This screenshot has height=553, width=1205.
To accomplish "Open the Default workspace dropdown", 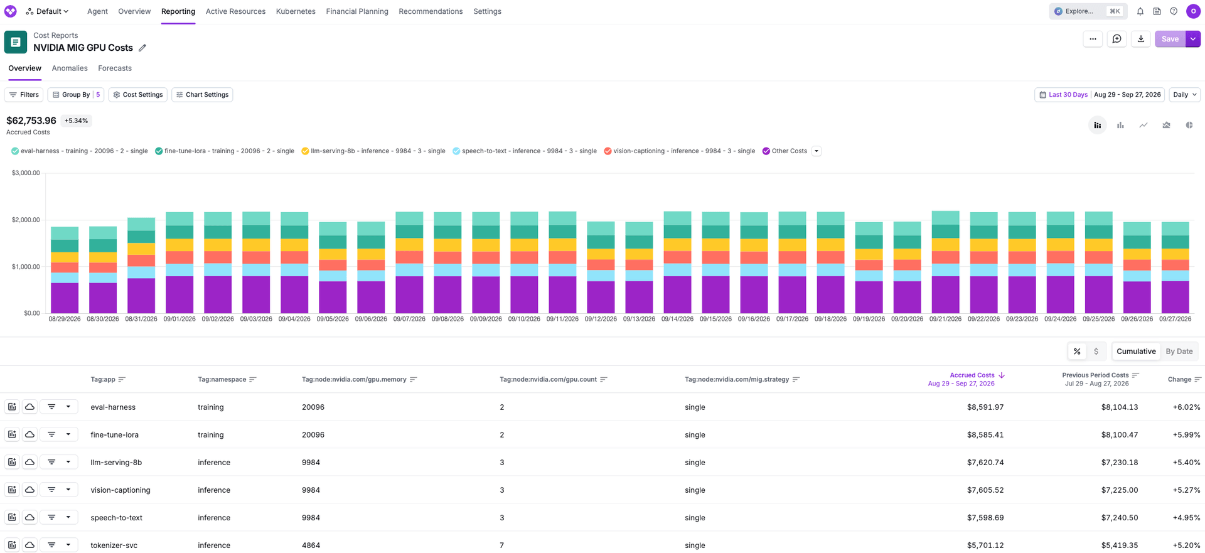I will 48,11.
